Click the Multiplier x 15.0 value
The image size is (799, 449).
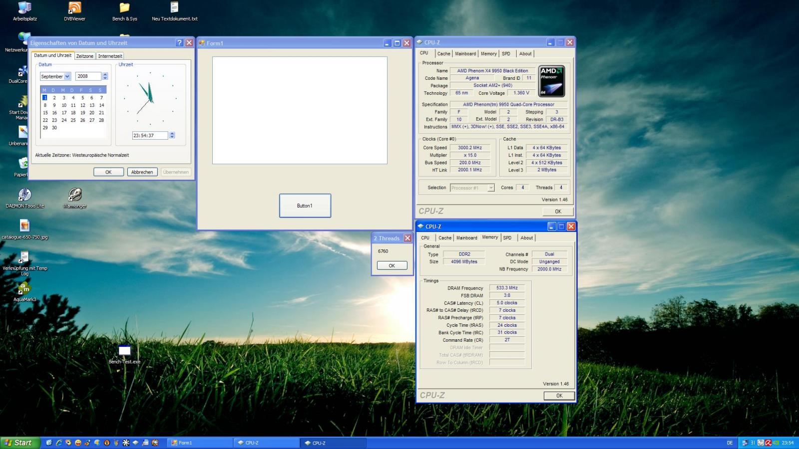click(470, 155)
